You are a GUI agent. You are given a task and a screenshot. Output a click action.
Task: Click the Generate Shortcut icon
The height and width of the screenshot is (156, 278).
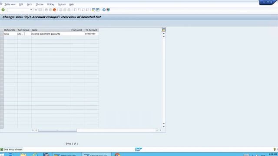[x=98, y=10]
